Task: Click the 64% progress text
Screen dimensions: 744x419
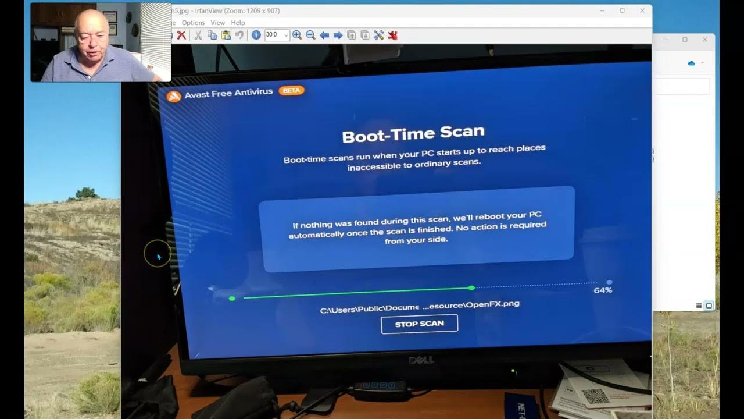Action: click(603, 290)
